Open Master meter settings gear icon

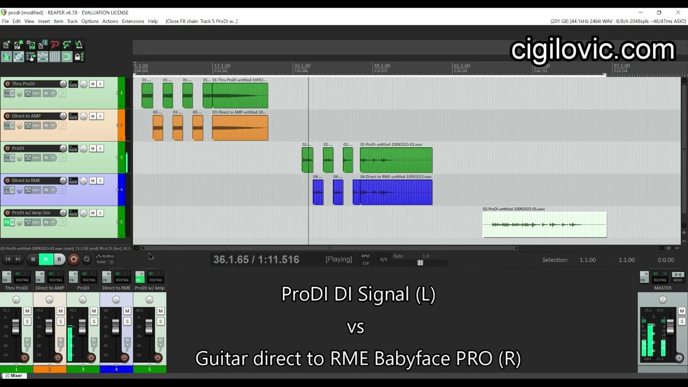tap(679, 358)
